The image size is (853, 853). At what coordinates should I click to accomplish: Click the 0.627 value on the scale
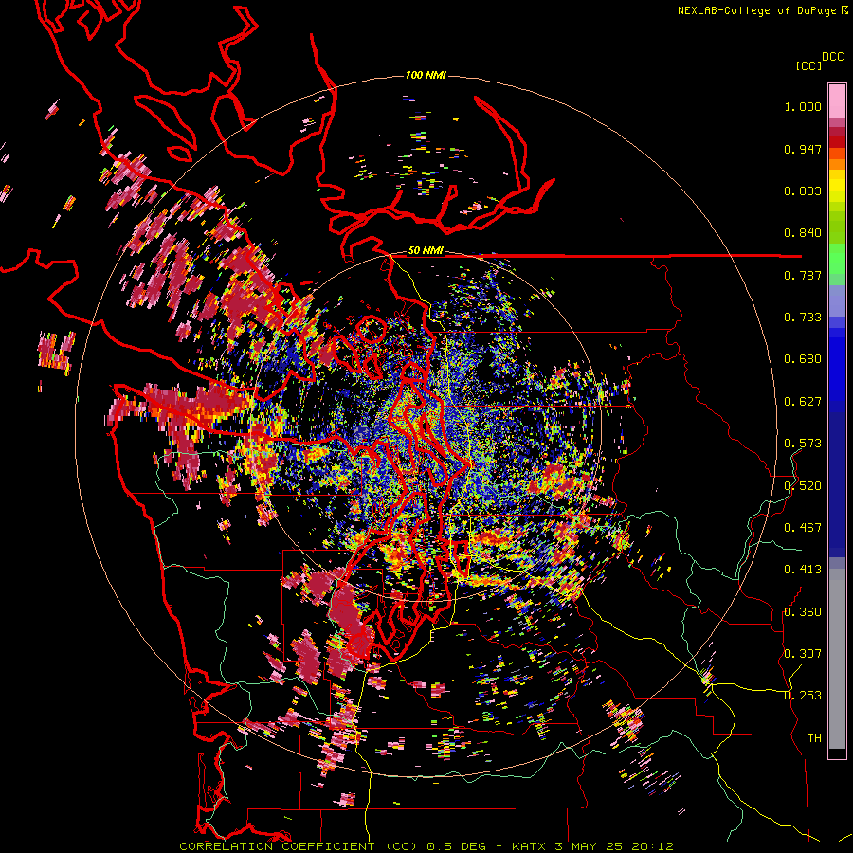click(x=803, y=402)
